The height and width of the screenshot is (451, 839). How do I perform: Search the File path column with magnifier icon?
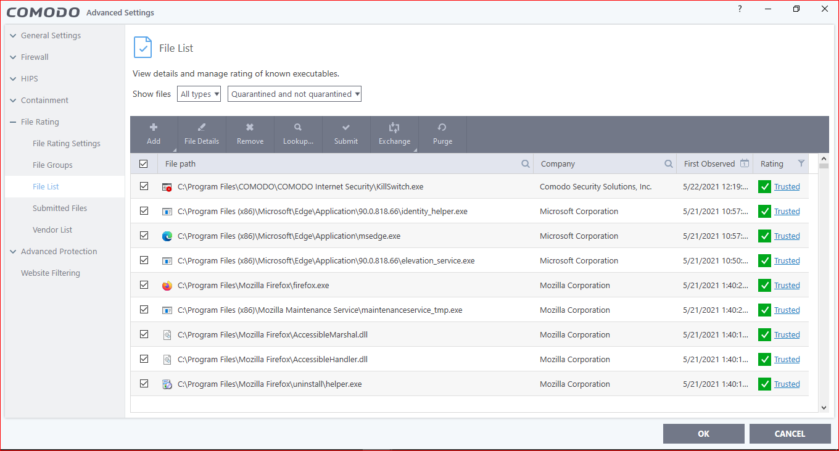[526, 163]
